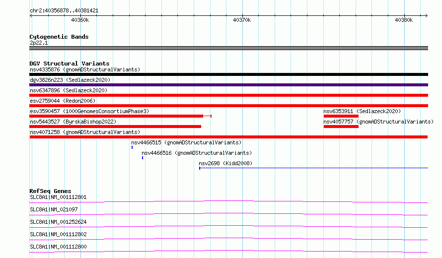Open transcript SLC8A1|NM_001252624
442x258 pixels.
tap(58, 222)
